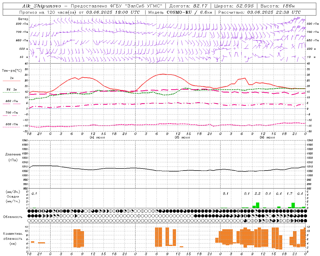320x256 pixels.
Task: Click 'Прогноз на 120 часа(ов)' forecast length text
Action: coord(48,12)
